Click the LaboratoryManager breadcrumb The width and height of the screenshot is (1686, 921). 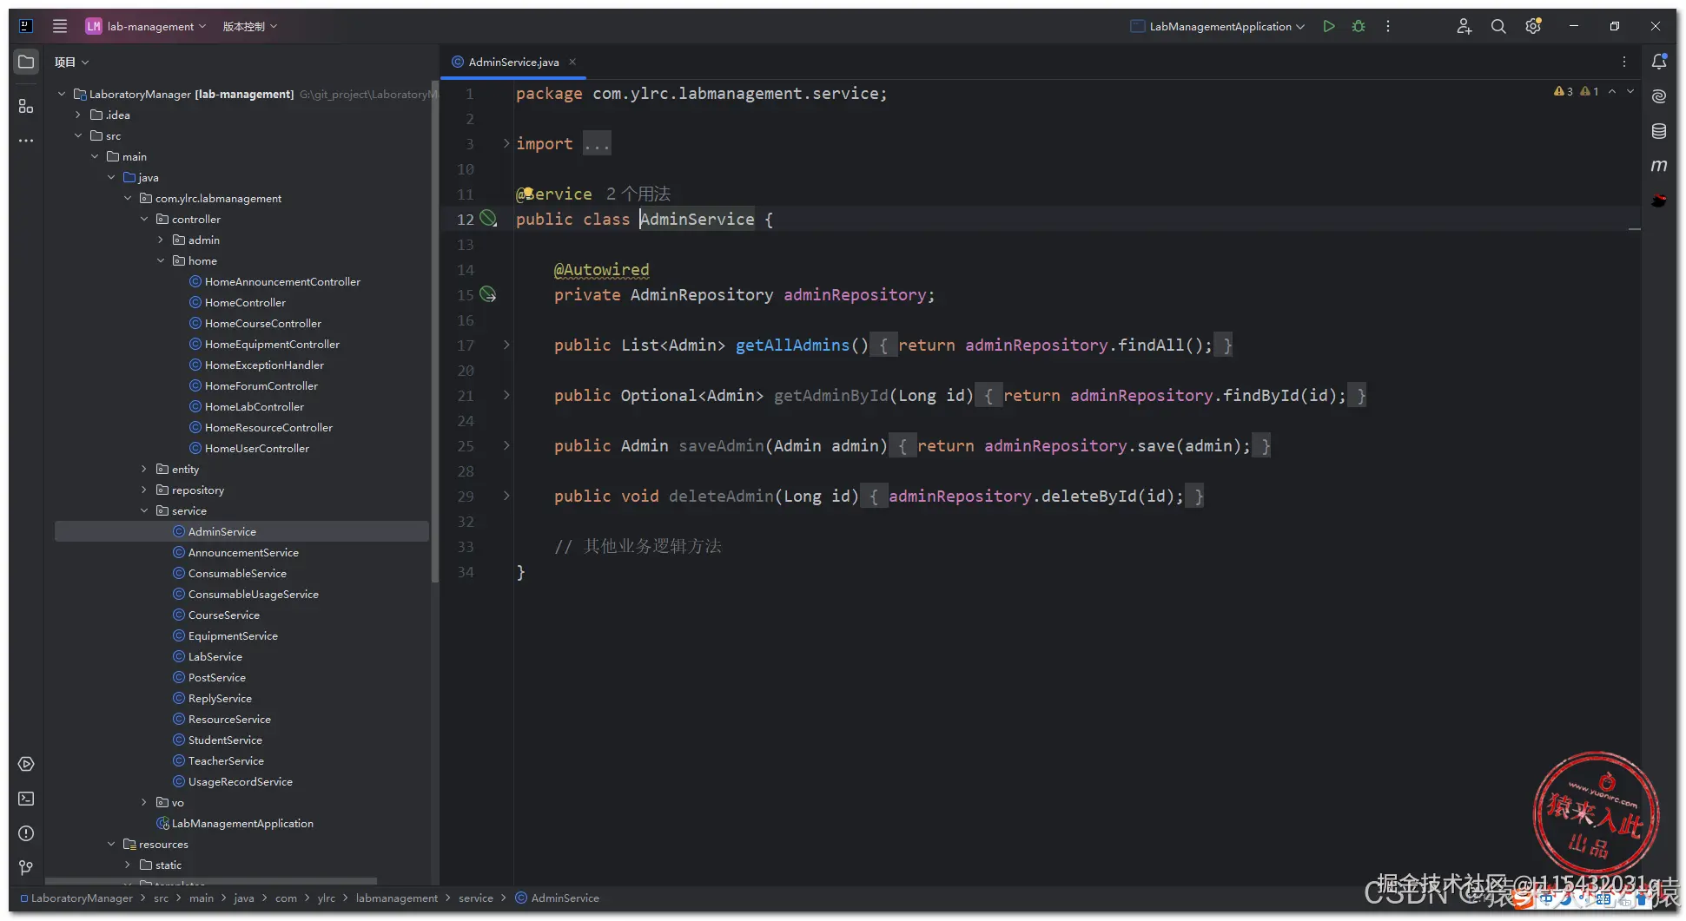(76, 898)
